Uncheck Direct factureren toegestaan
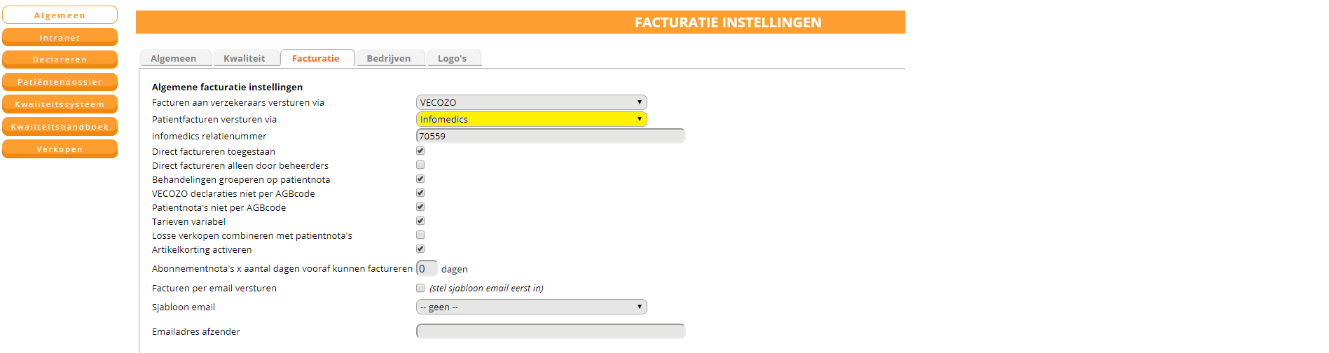The image size is (1329, 353). (x=420, y=151)
